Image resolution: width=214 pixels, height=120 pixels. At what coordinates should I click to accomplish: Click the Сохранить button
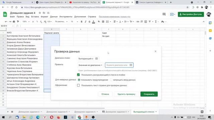149,94
